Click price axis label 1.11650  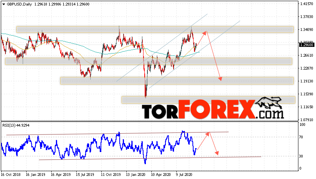pos(307,107)
